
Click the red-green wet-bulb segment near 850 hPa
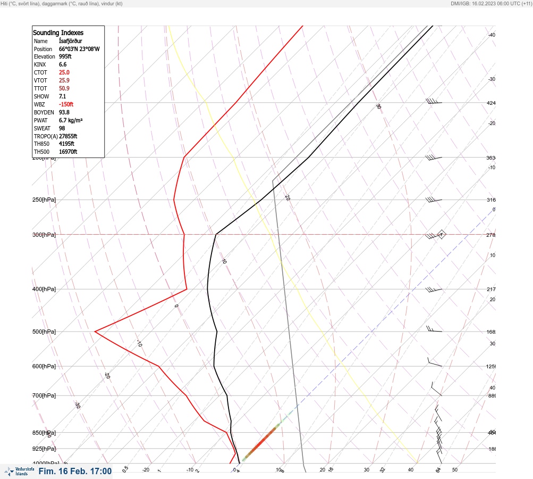coord(262,443)
